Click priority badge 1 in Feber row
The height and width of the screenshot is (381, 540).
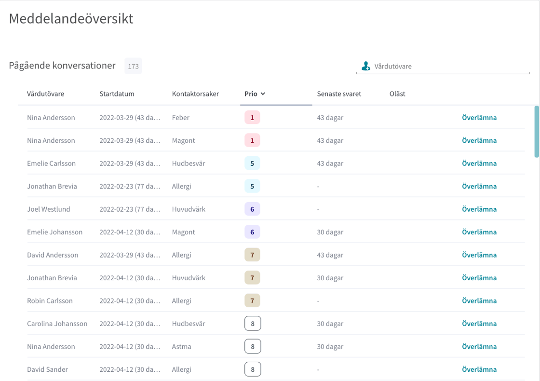pyautogui.click(x=252, y=118)
